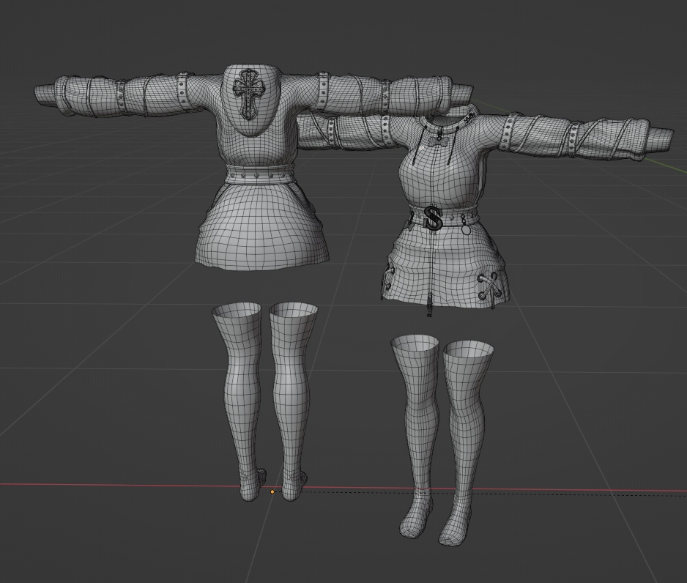Screen dimensions: 687x583
Task: Select the right stocking of the back-view pair
Action: (x=292, y=396)
